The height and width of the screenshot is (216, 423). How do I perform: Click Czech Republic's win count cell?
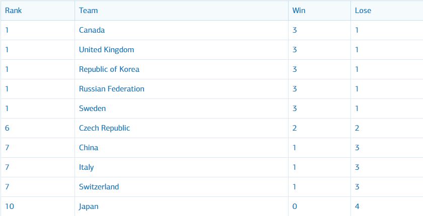click(295, 128)
